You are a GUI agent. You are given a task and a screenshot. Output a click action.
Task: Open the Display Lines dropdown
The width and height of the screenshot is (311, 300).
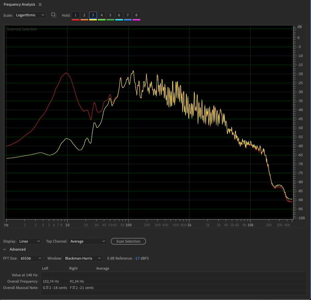point(29,241)
